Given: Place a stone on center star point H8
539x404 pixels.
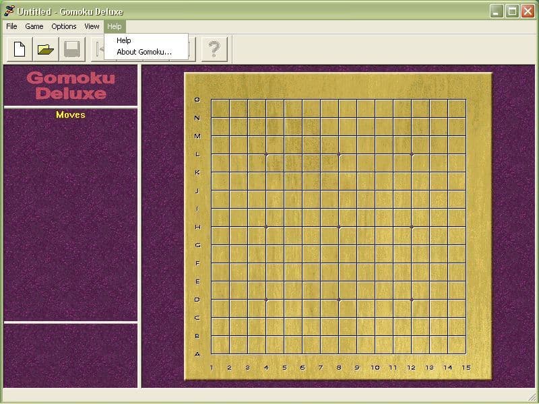Looking at the screenshot, I should coord(339,227).
